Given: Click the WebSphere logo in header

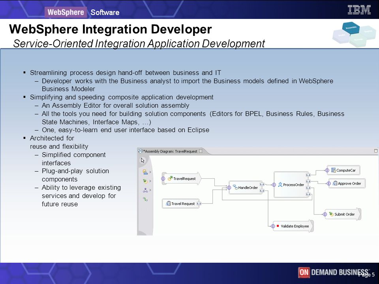Looking at the screenshot, I should tap(66, 12).
